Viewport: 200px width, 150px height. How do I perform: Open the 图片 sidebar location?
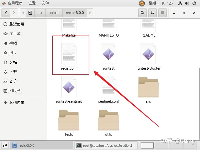pyautogui.click(x=23, y=53)
